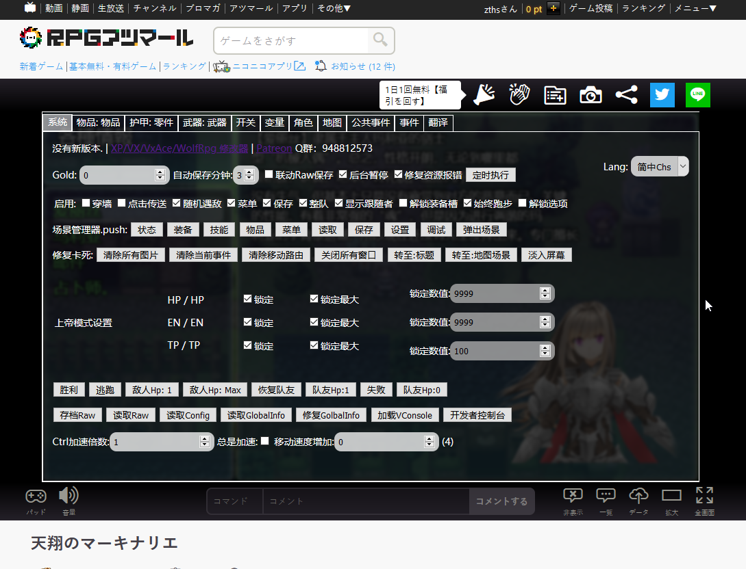Open the Patreon link
Screen dimensions: 746x569
(x=274, y=148)
